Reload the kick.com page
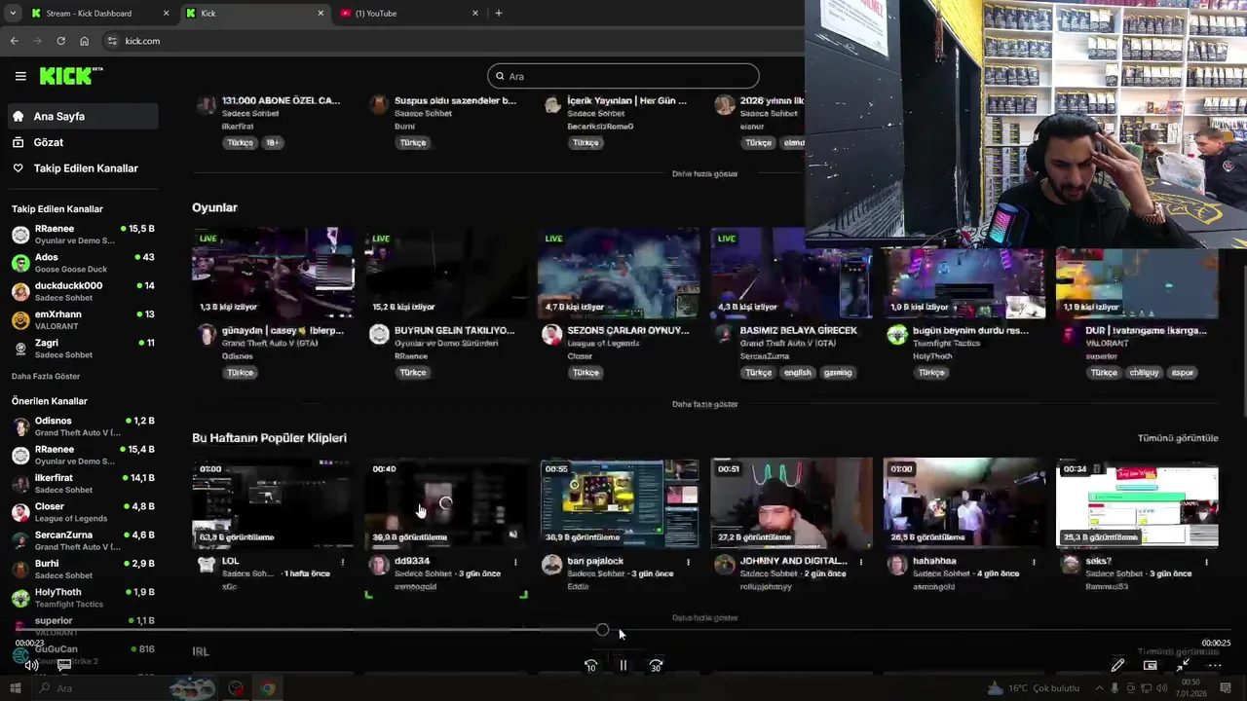The width and height of the screenshot is (1247, 701). point(60,41)
